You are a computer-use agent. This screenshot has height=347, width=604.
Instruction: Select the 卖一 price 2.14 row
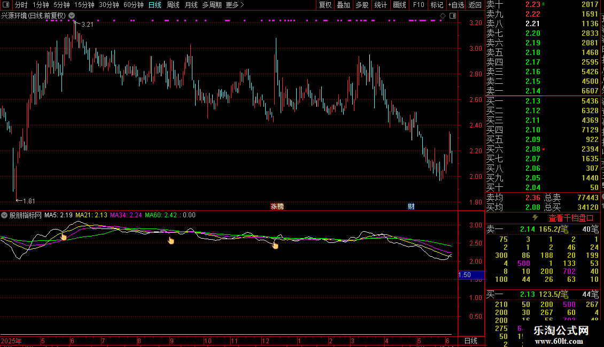543,91
